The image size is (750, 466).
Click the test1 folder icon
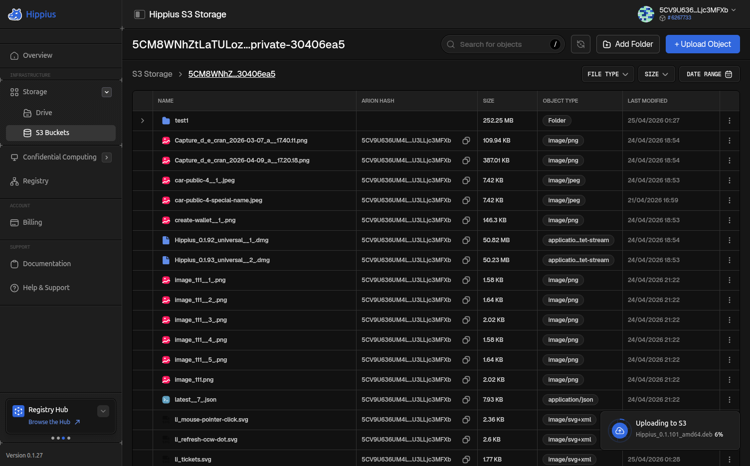tap(166, 121)
